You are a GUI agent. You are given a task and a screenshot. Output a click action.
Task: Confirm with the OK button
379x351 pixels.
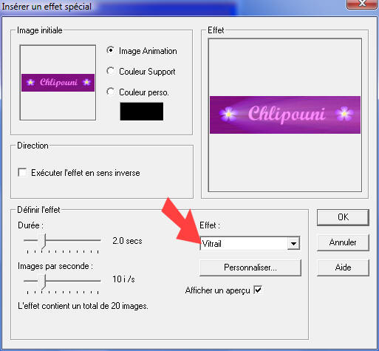coord(343,217)
